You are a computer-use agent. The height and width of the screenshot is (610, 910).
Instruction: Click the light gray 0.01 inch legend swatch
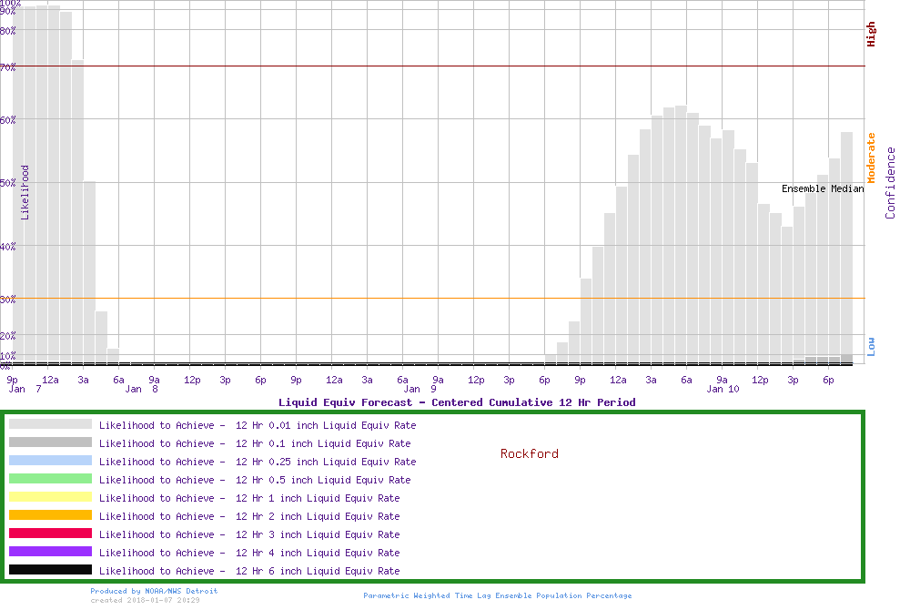pyautogui.click(x=50, y=424)
